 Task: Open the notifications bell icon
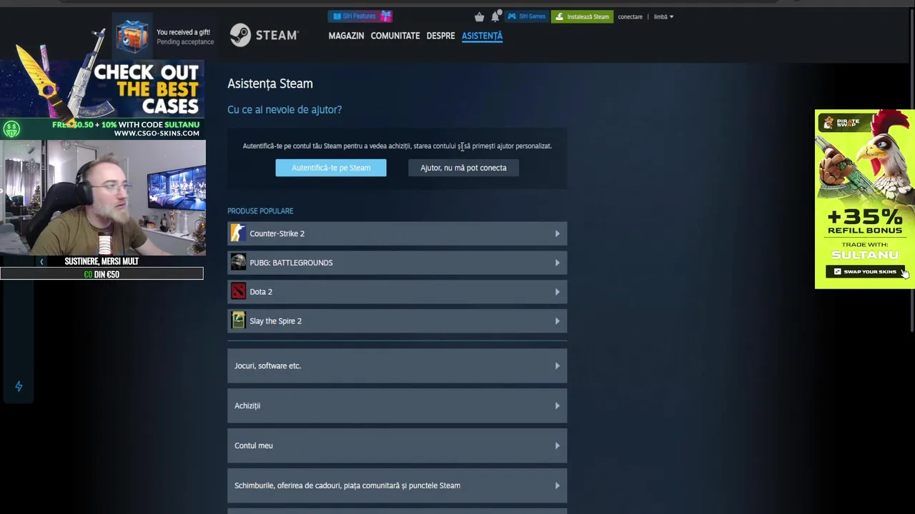495,16
